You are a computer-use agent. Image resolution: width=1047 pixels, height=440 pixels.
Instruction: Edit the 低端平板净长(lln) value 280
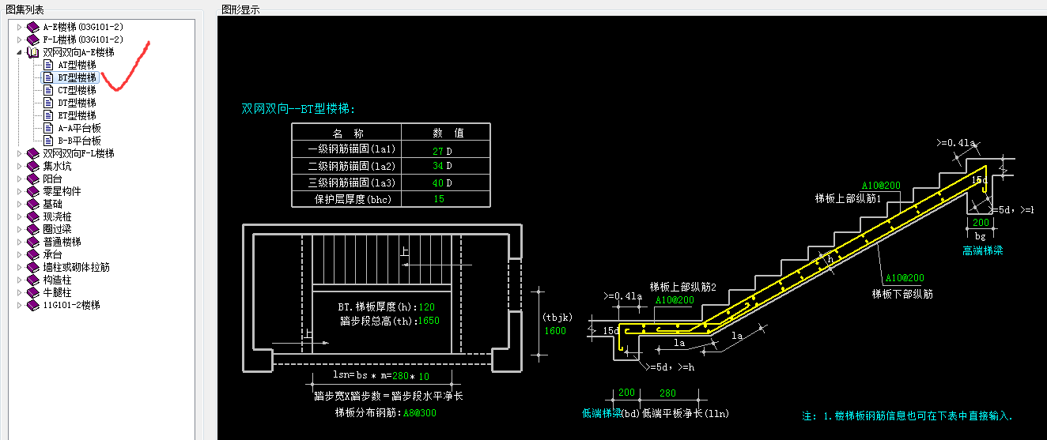667,393
